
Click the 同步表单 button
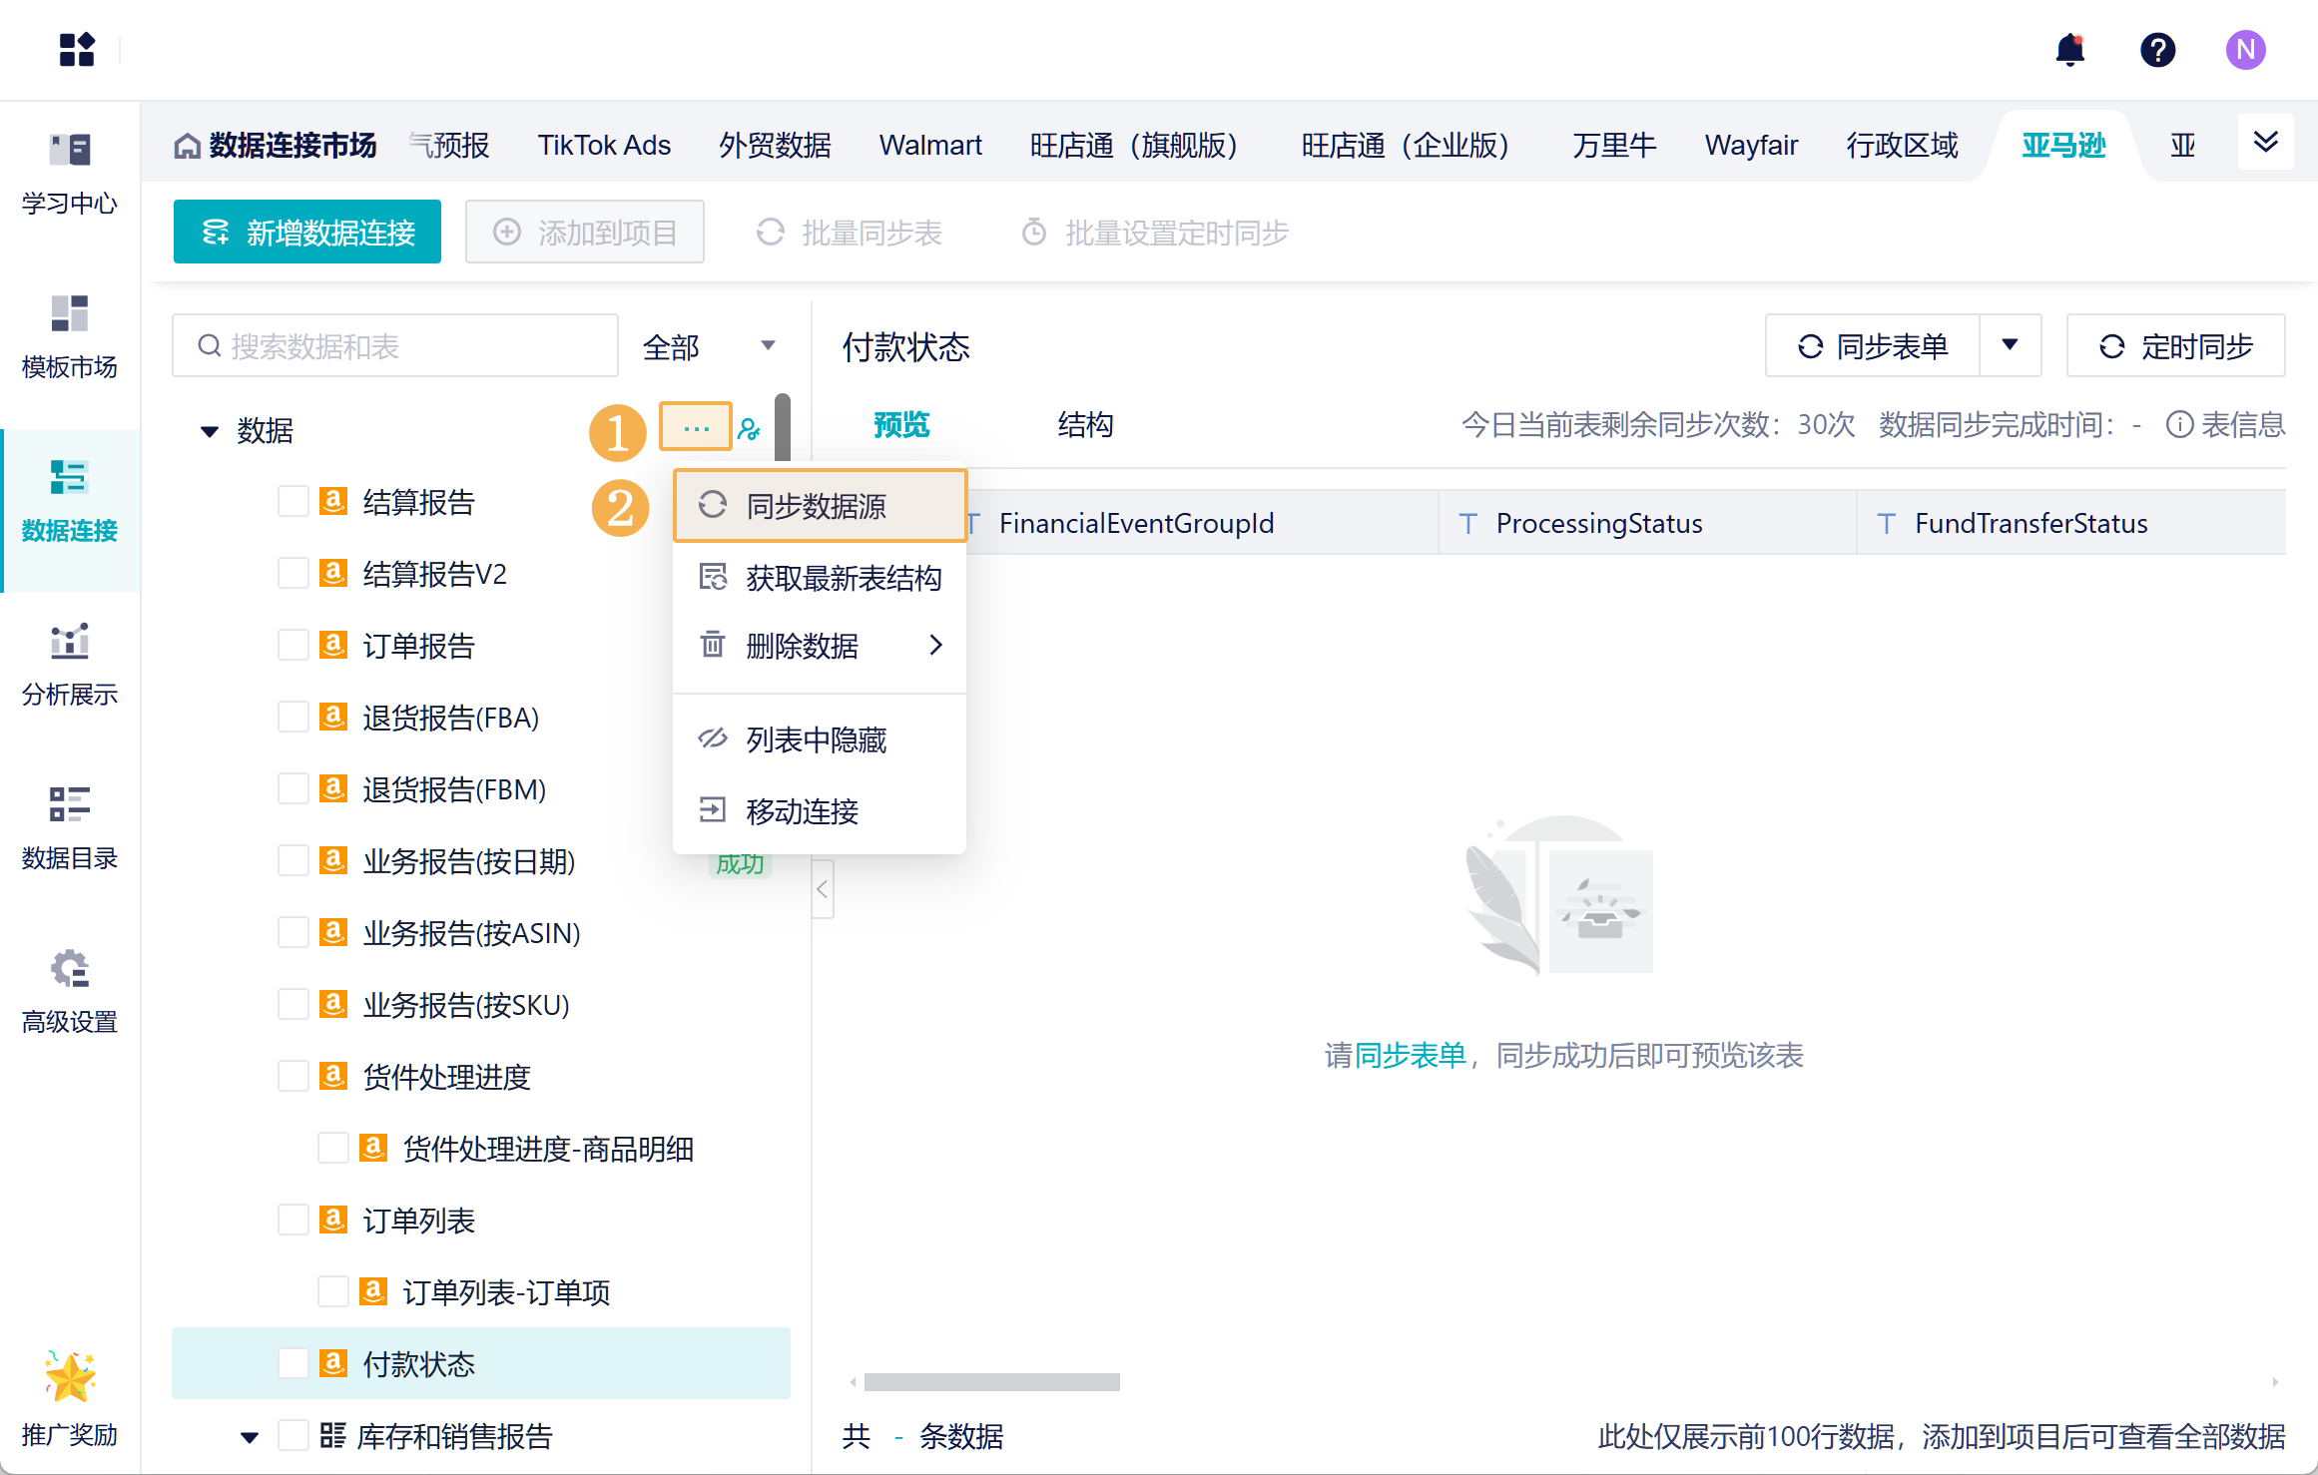[x=1872, y=345]
